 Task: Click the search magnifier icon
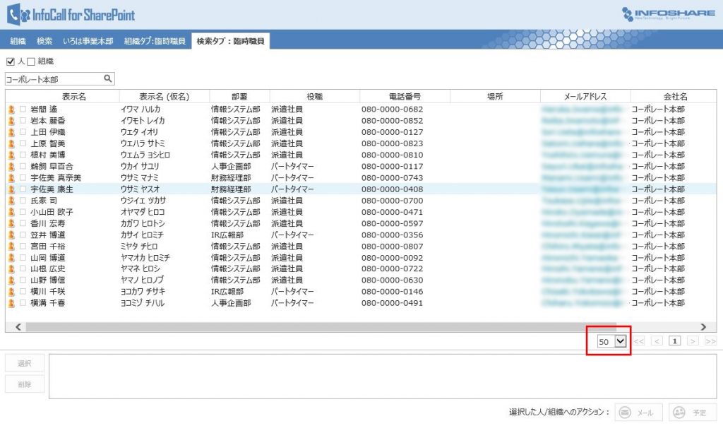(x=108, y=79)
